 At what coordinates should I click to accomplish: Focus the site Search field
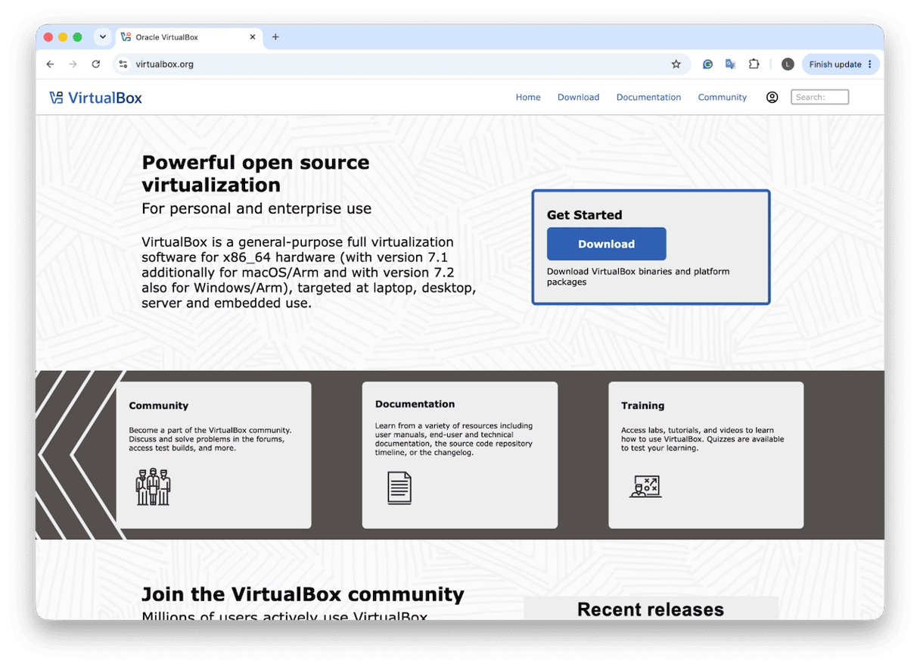tap(819, 97)
